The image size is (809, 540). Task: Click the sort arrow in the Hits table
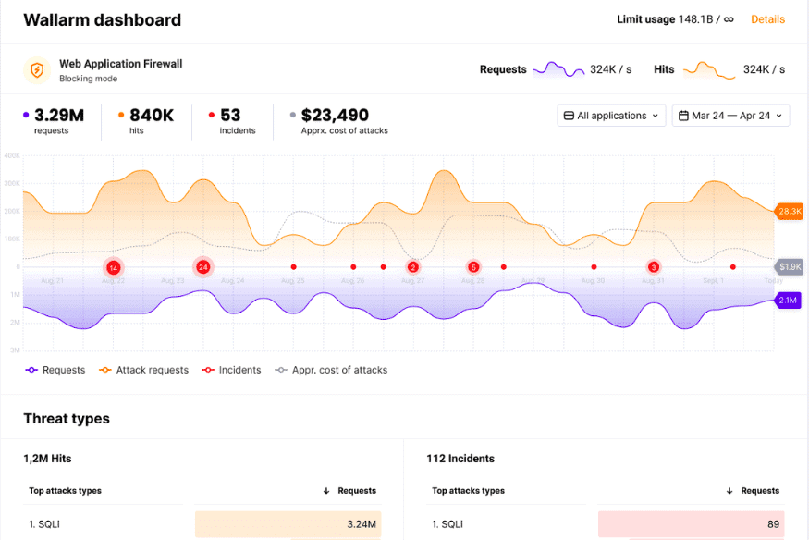click(326, 490)
